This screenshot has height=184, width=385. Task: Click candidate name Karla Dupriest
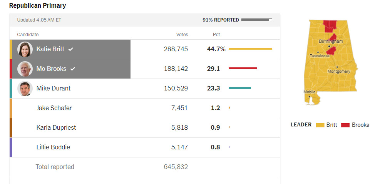[56, 128]
